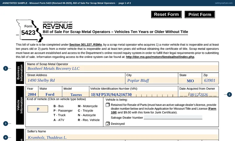Select the empty Salvage Dealer Number field

[x=173, y=117]
